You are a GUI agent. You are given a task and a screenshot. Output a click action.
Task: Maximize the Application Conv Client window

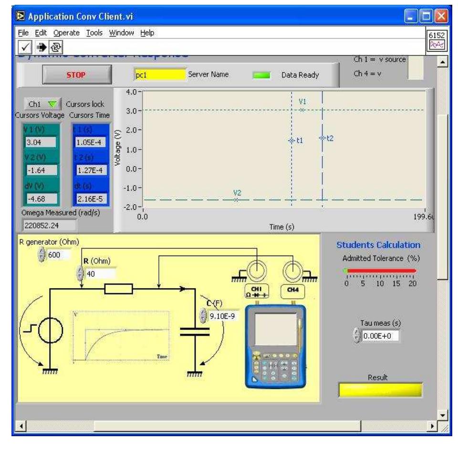coord(426,16)
